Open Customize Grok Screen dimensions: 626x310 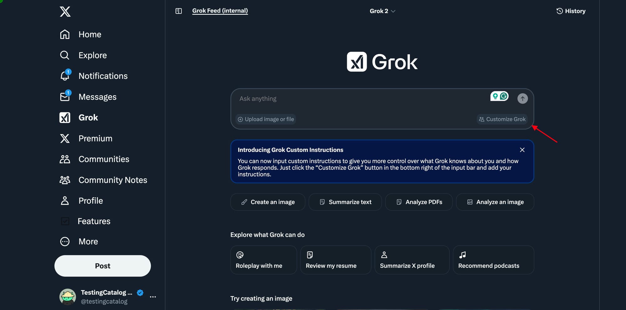[502, 119]
